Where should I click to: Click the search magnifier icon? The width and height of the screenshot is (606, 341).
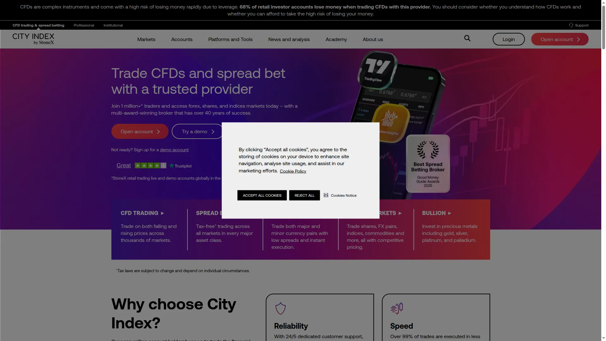pos(467,38)
